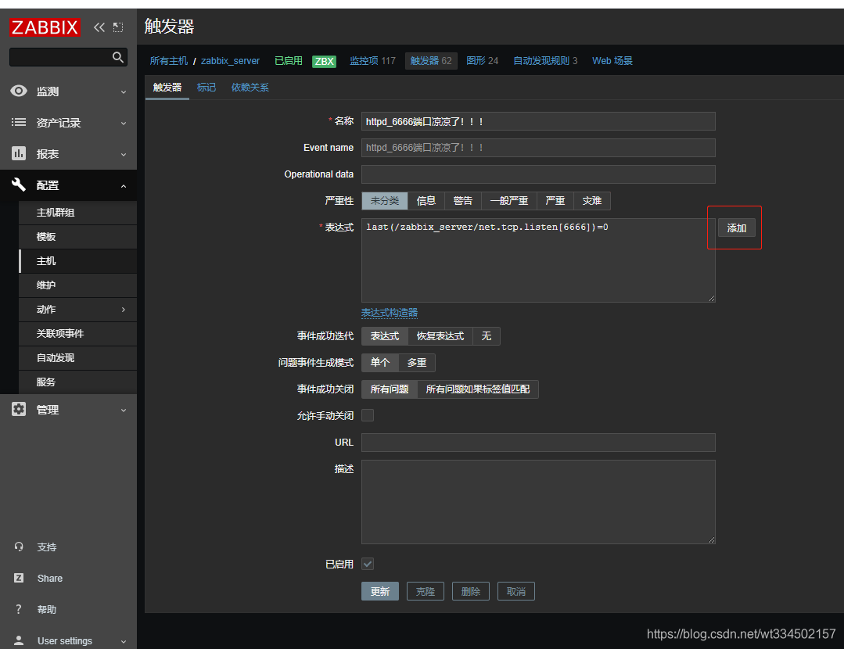
Task: Expand the 资产记录 menu chevron
Action: point(124,124)
